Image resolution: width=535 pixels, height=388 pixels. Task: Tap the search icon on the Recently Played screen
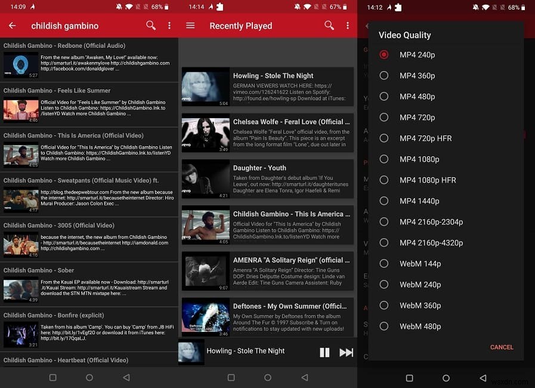click(x=329, y=26)
